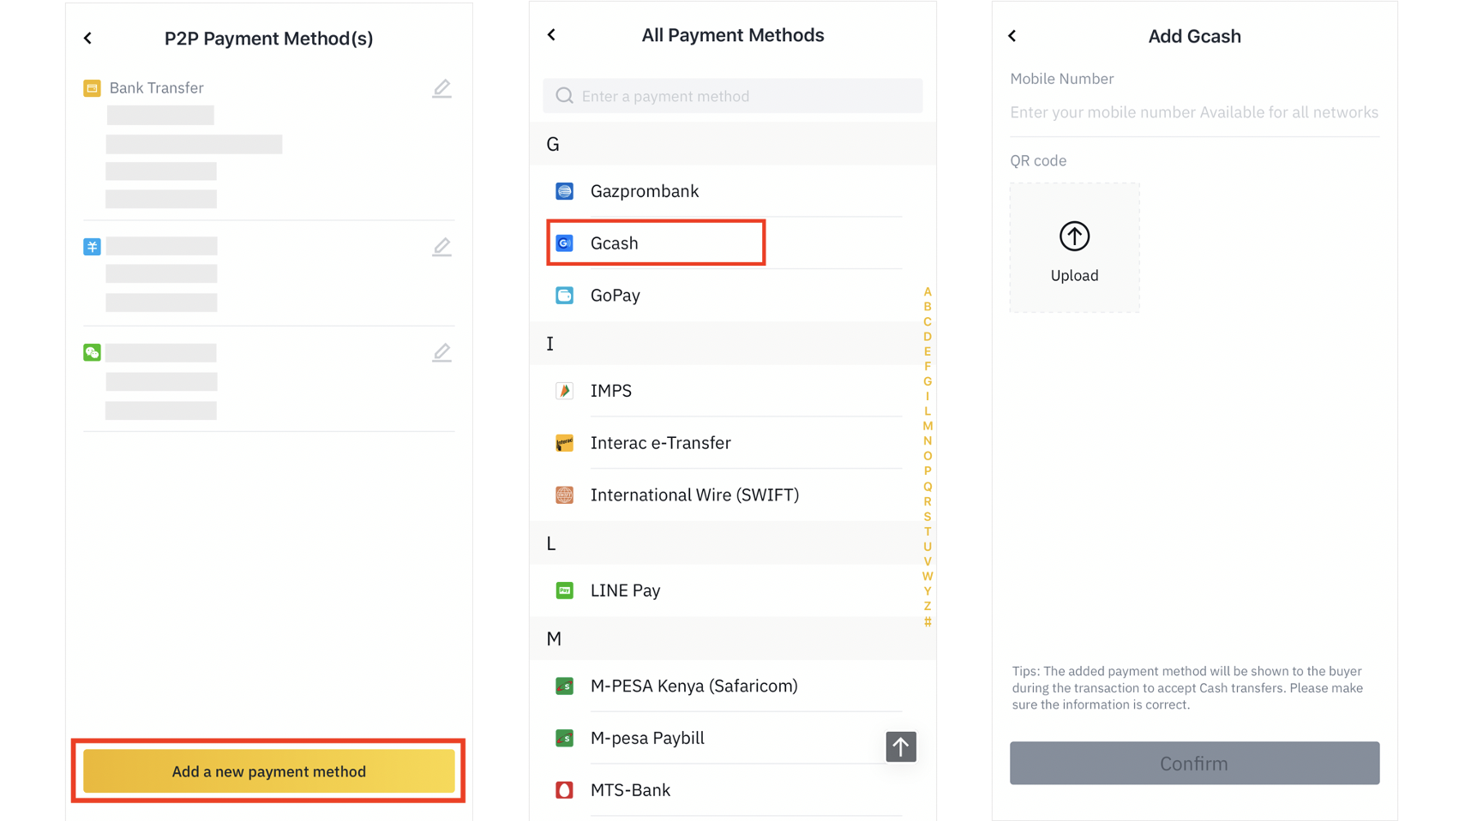Edit the Bank Transfer payment method
Viewport: 1459px width, 821px height.
[441, 88]
